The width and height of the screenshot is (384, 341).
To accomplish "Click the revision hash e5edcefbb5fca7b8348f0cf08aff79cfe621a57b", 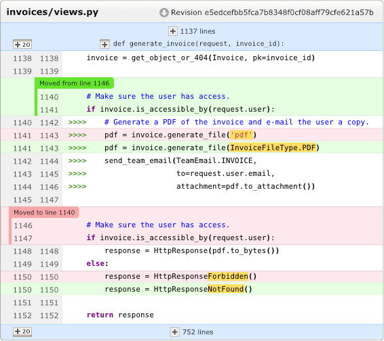I will tap(289, 12).
